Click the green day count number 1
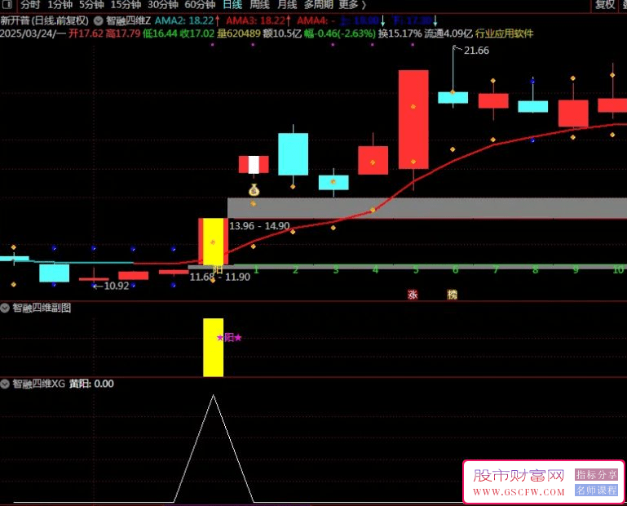The width and height of the screenshot is (627, 506). coord(256,270)
